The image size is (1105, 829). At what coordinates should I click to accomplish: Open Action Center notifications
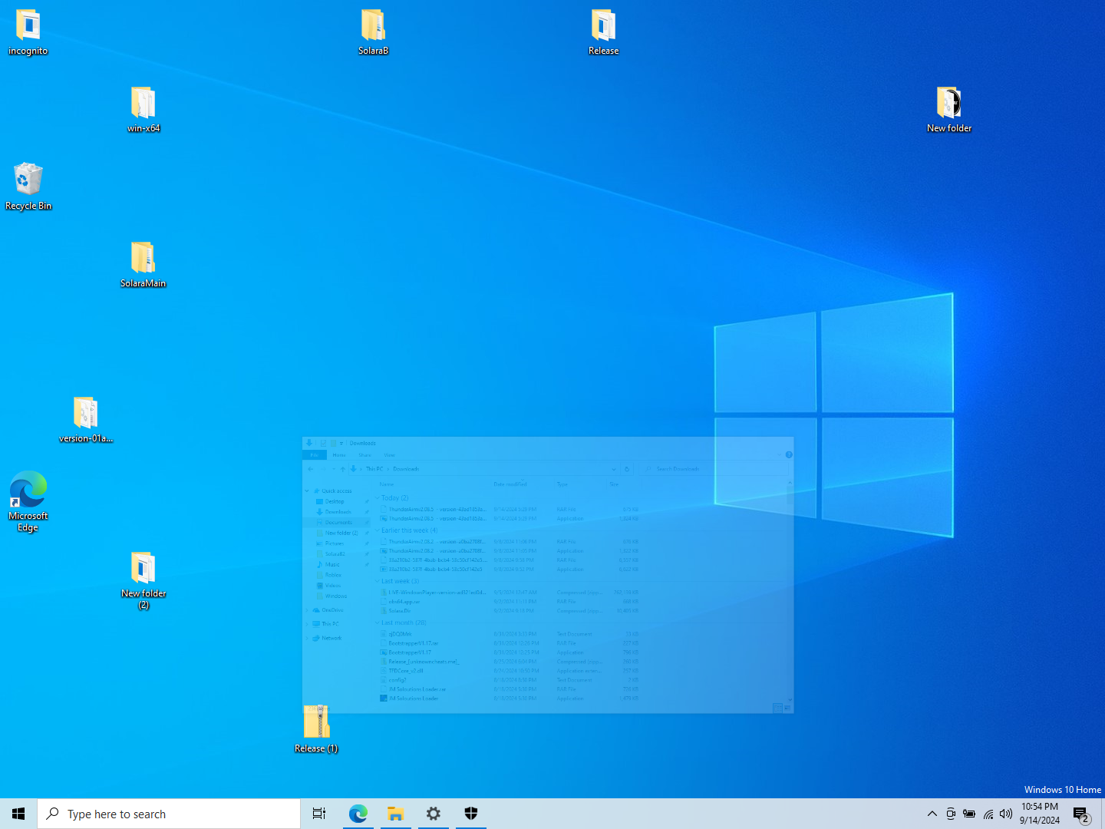1081,814
